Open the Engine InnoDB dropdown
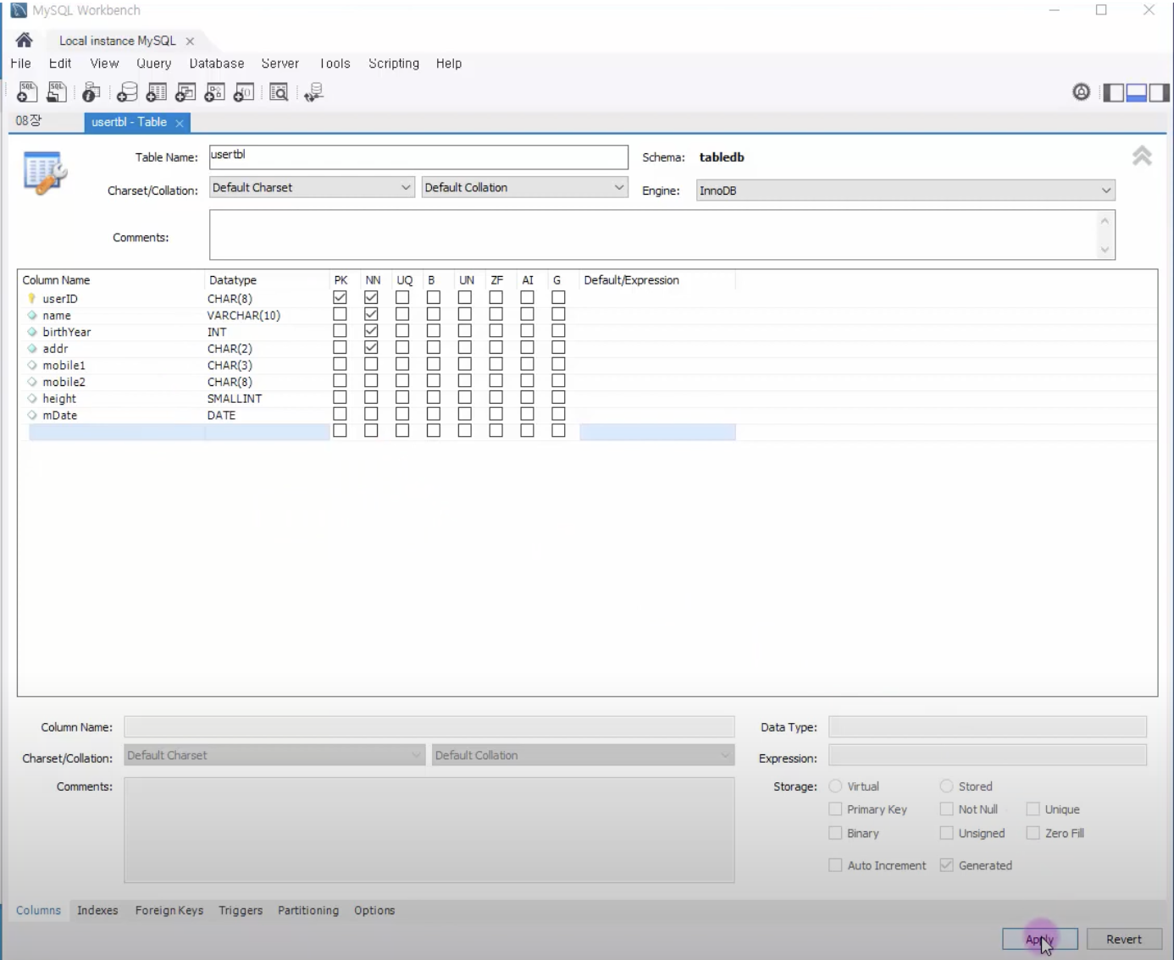The height and width of the screenshot is (960, 1174). pos(905,190)
